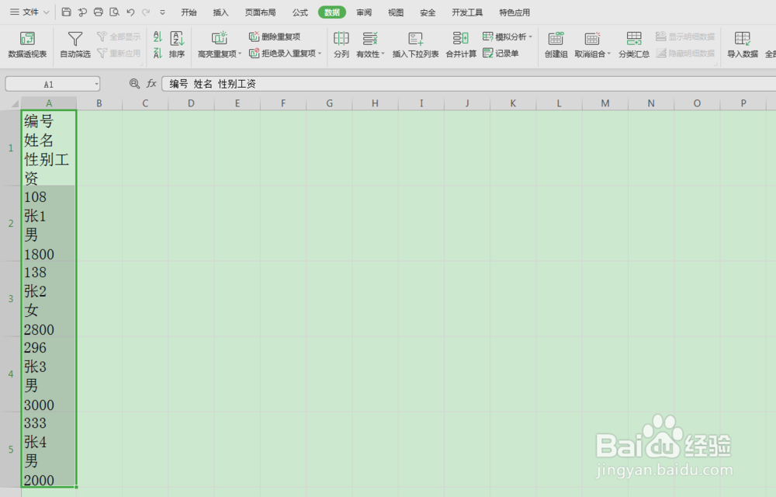Click the redo arrow icon
The height and width of the screenshot is (497, 776).
pyautogui.click(x=146, y=12)
